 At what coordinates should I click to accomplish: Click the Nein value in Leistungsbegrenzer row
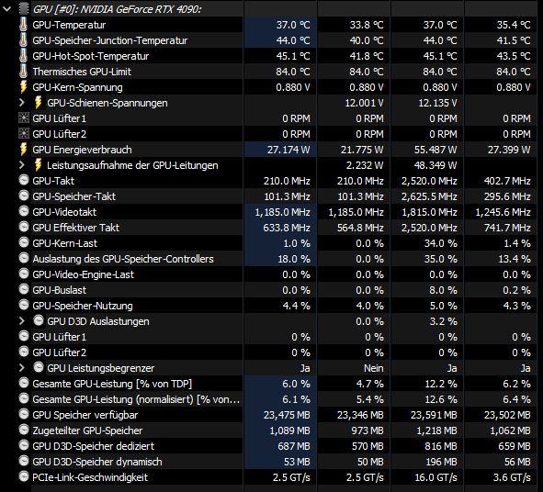click(374, 368)
